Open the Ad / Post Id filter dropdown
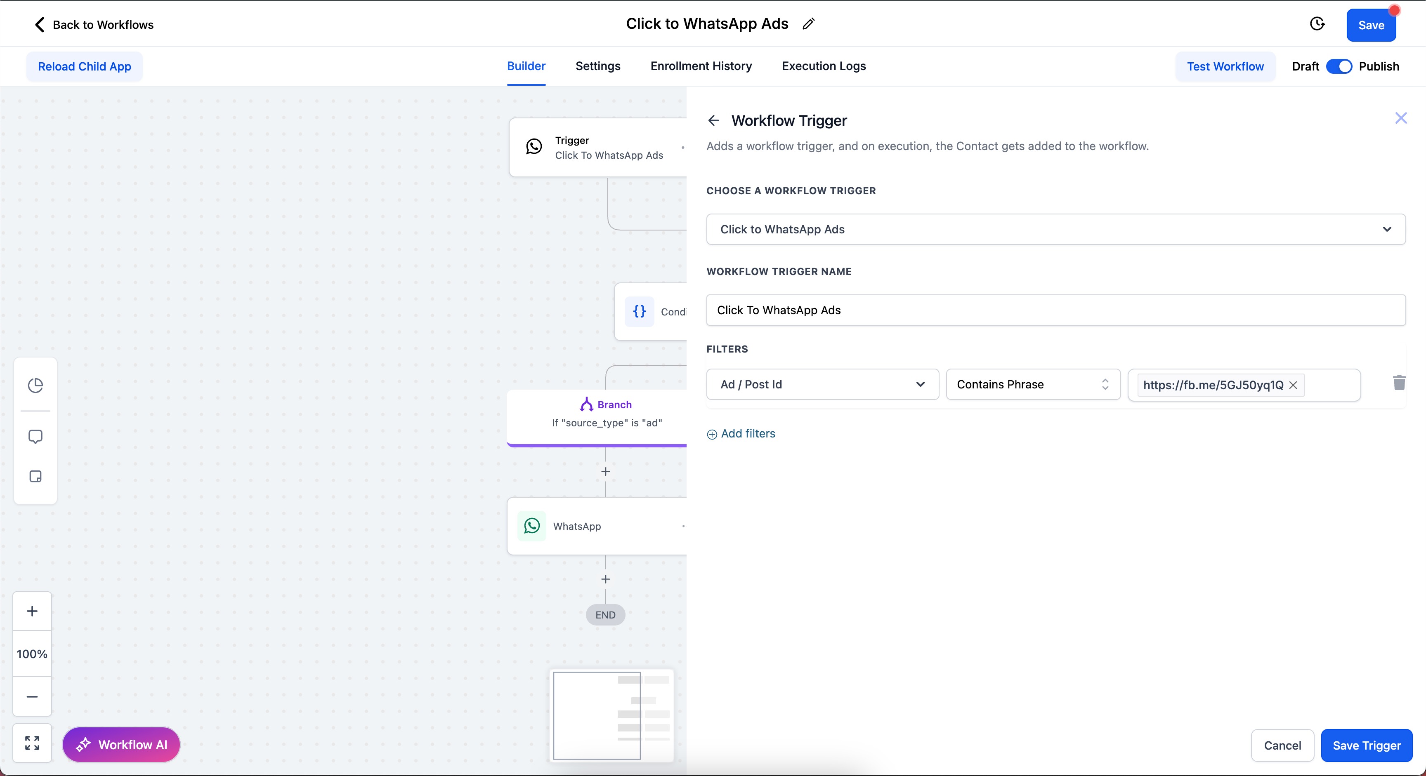The width and height of the screenshot is (1426, 776). coord(822,384)
